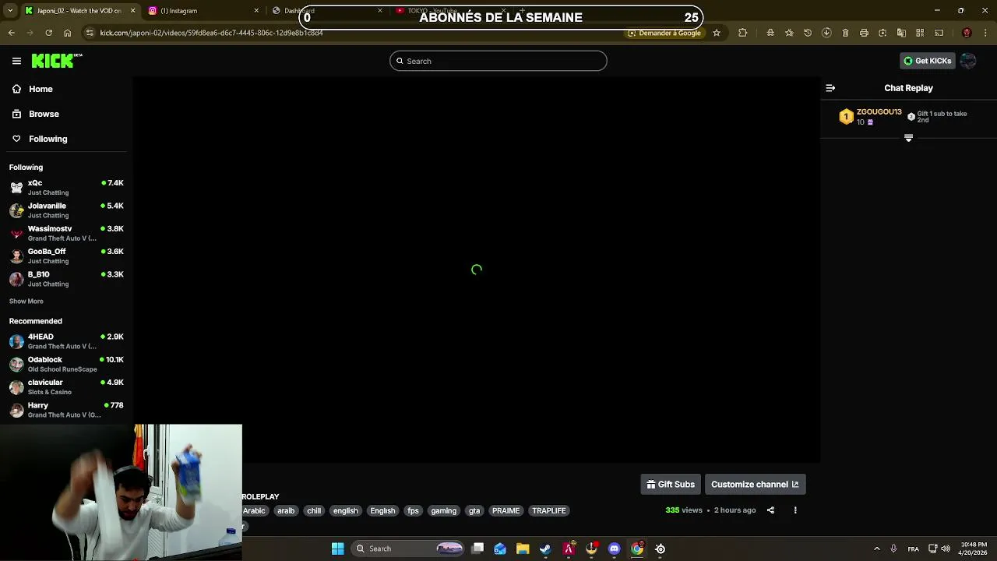Open Discord from taskbar

pos(614,549)
